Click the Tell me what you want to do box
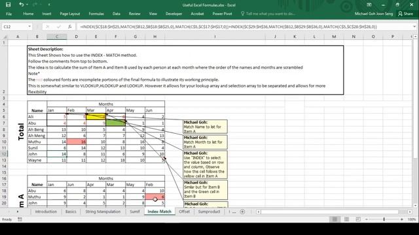Viewport: 419px width, 235px height. point(268,14)
